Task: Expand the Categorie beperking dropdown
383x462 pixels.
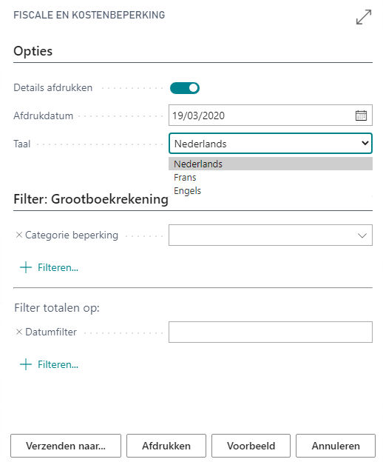Action: click(x=362, y=235)
